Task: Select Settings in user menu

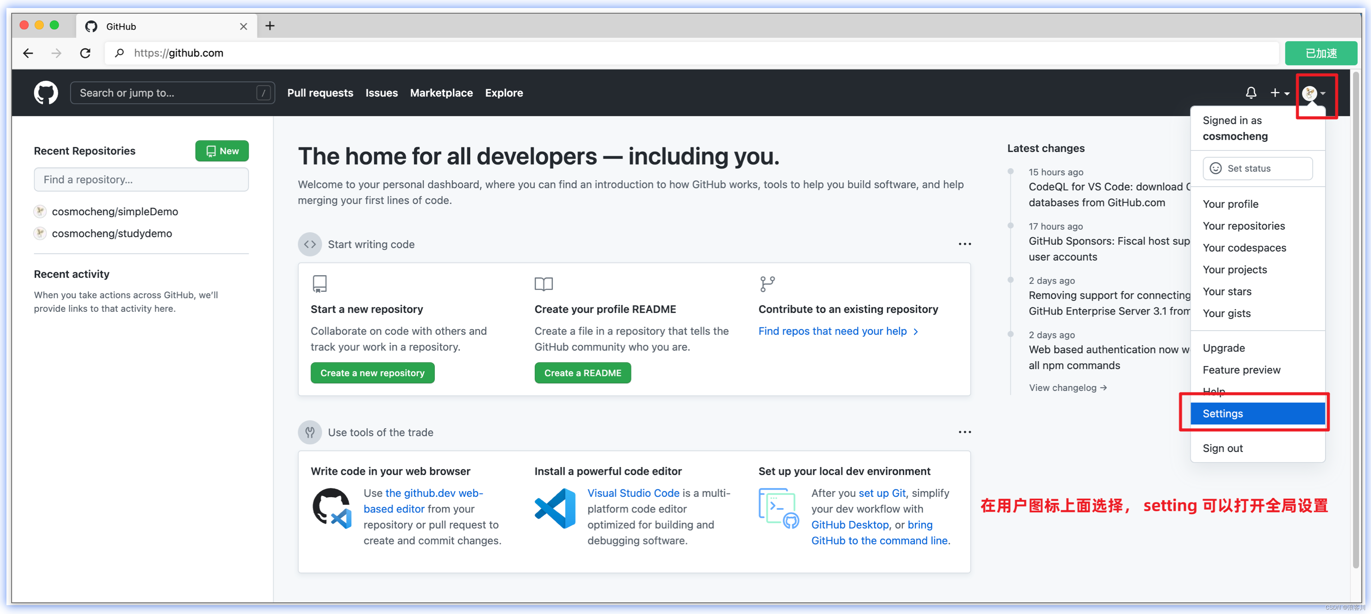Action: [1257, 414]
